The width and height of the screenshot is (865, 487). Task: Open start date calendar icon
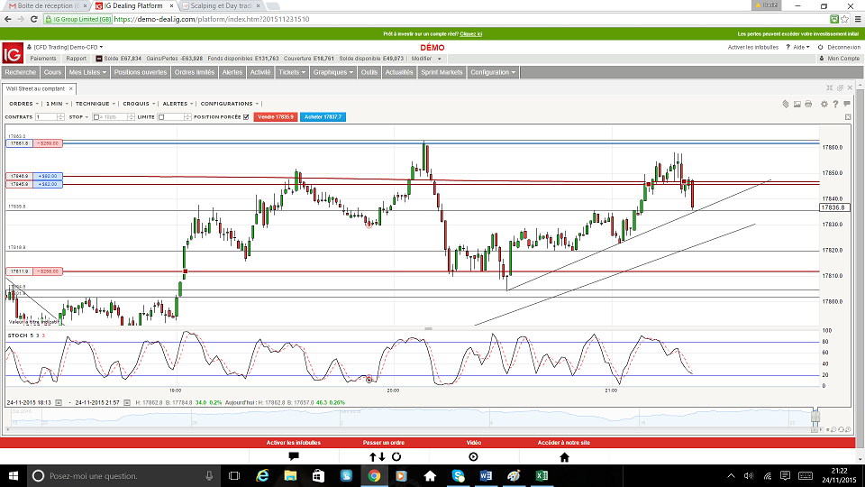click(x=59, y=402)
